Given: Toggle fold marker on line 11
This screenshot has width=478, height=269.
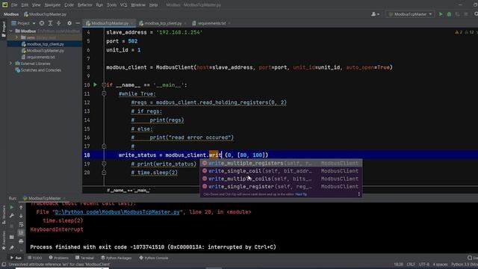Looking at the screenshot, I should coord(104,93).
